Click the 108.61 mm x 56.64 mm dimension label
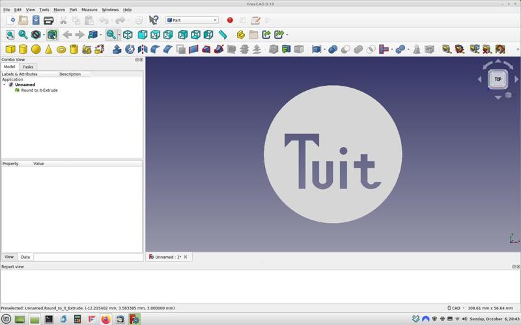This screenshot has height=325, width=521. click(x=490, y=308)
